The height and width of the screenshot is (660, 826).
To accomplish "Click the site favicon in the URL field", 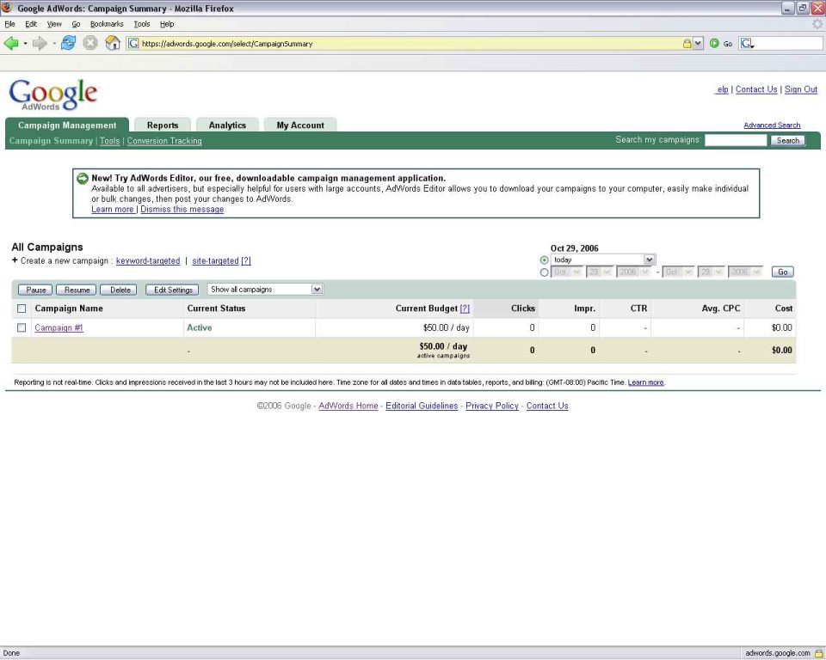I will pyautogui.click(x=134, y=43).
